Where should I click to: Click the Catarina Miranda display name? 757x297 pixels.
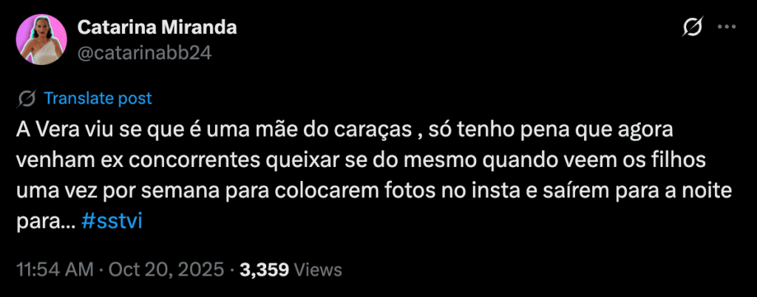(x=157, y=28)
